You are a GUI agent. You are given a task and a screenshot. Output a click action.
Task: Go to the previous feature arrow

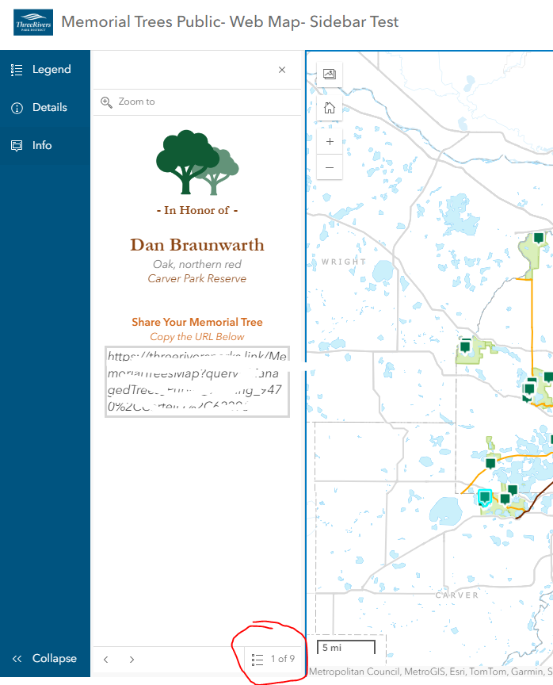(x=106, y=660)
